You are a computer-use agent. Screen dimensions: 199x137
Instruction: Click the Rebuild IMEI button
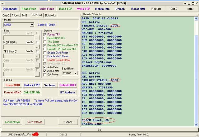click(x=68, y=85)
